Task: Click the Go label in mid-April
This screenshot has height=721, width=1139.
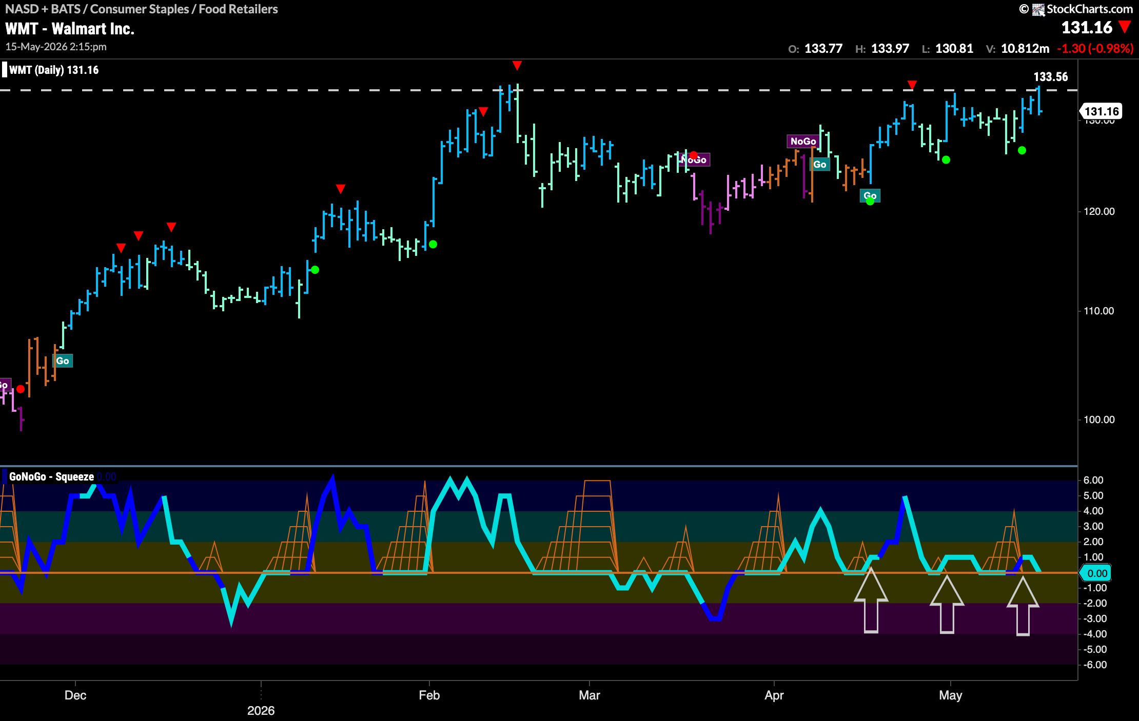Action: click(x=870, y=195)
